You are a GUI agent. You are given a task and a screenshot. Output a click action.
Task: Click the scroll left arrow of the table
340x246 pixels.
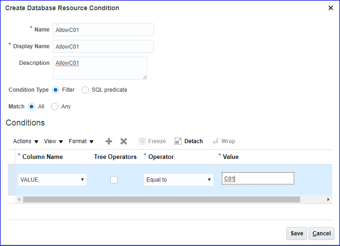coord(19,199)
